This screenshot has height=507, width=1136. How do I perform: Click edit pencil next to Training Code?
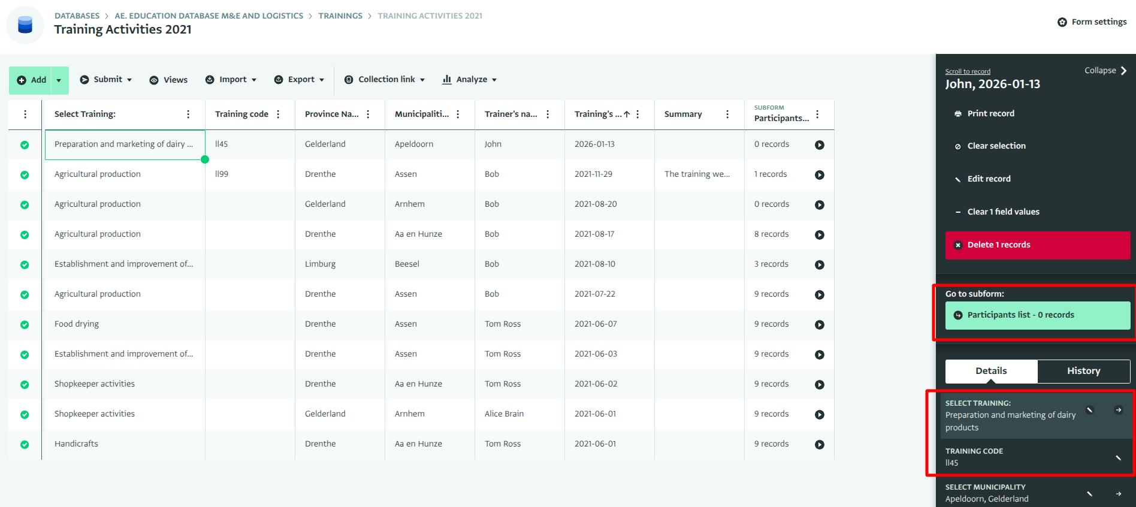click(1117, 458)
